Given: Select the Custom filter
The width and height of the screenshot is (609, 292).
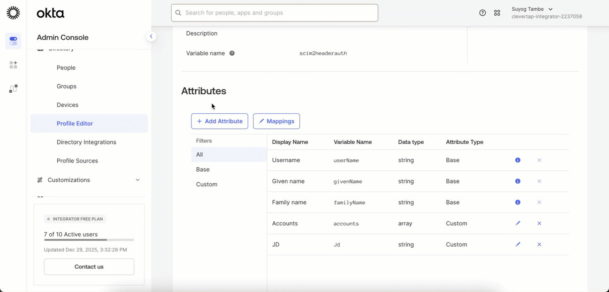Looking at the screenshot, I should 207,184.
